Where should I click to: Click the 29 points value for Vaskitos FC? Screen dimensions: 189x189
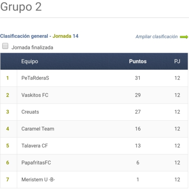click(138, 95)
